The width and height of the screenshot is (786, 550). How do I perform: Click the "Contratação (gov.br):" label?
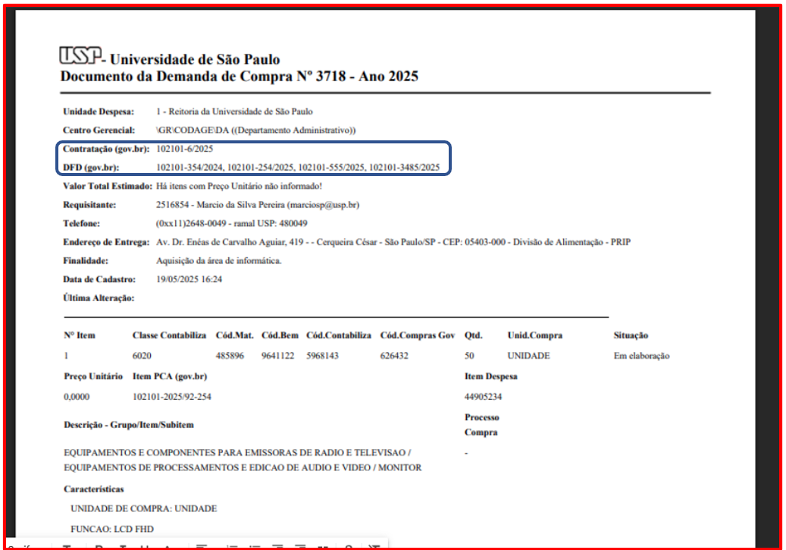click(106, 149)
